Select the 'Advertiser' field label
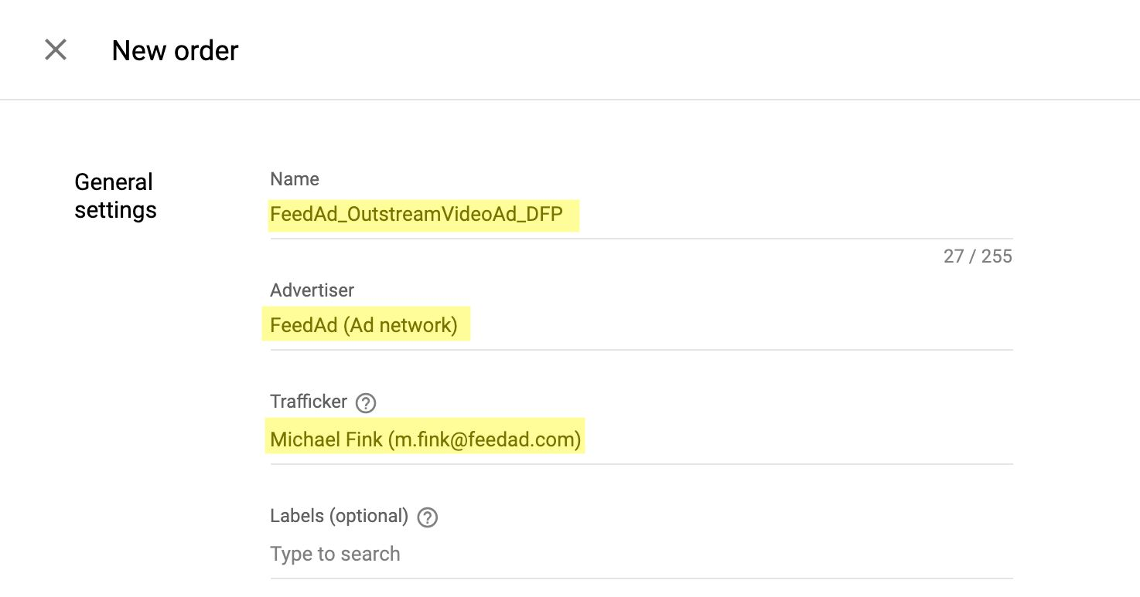Image resolution: width=1140 pixels, height=597 pixels. [x=312, y=290]
